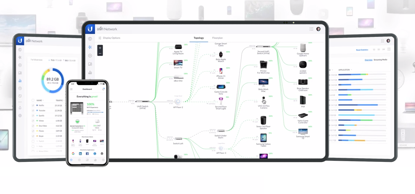Open Statistics icon in center tablet sidebar
The image size is (415, 194).
click(x=90, y=72)
